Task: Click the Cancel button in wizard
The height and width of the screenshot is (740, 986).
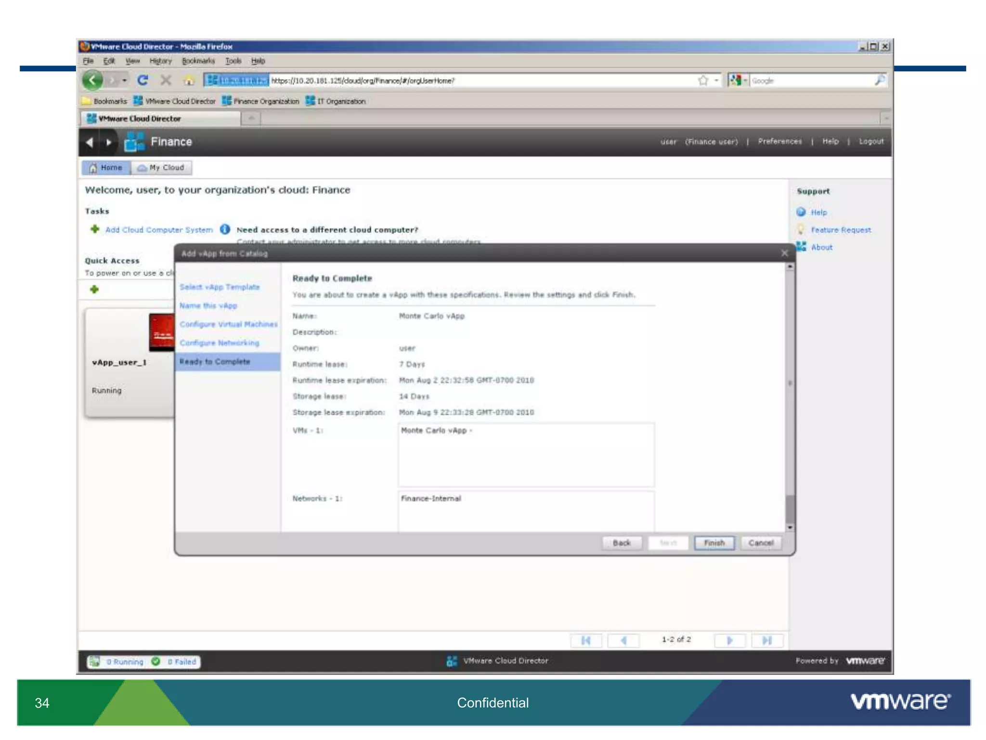Action: coord(761,543)
